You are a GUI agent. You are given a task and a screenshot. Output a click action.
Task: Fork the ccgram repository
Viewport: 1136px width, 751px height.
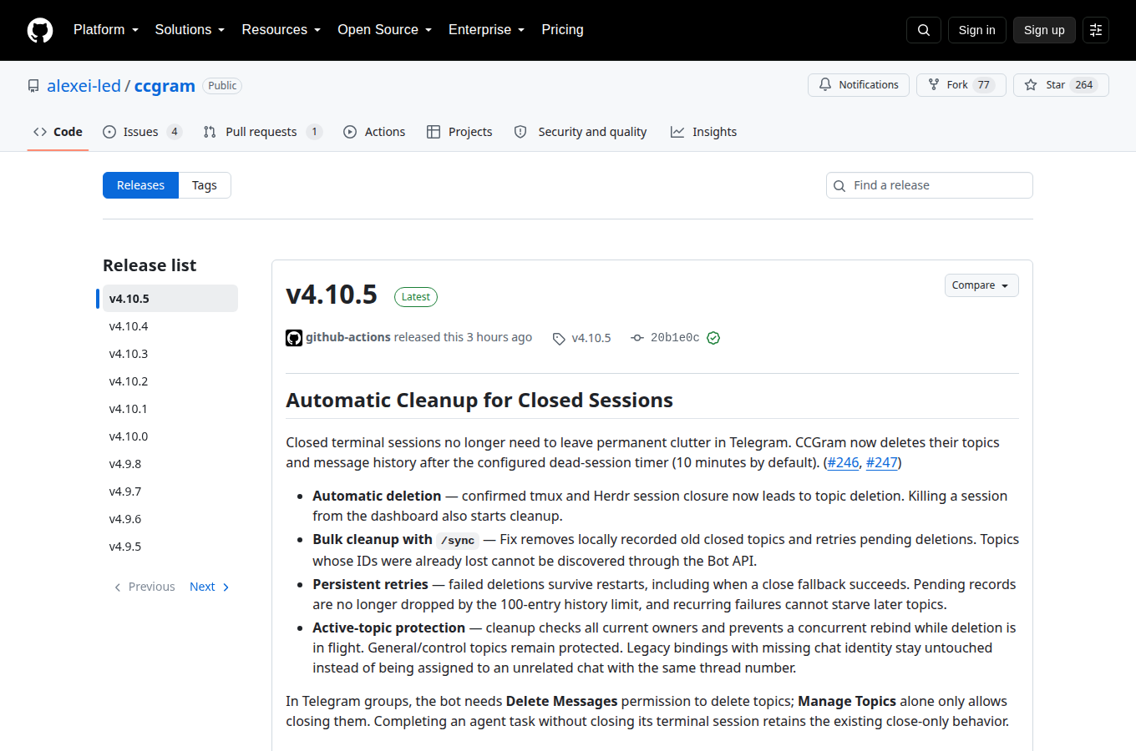(961, 85)
